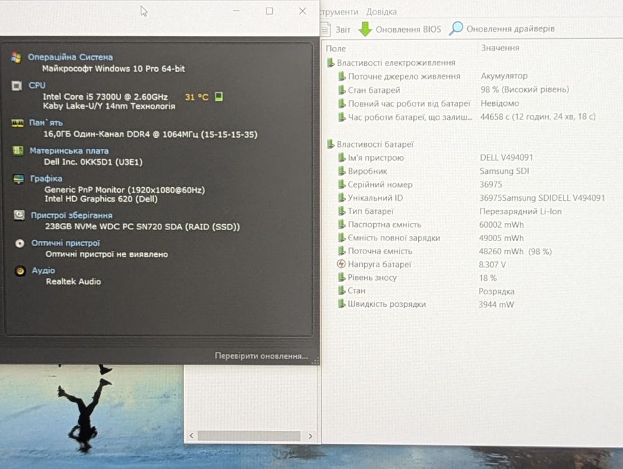Screen dimensions: 623x469
Task: Open the Пам'ять section in Speccy
Action: point(46,123)
